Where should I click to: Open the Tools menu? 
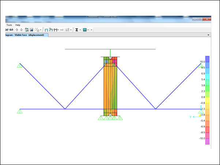point(9,25)
